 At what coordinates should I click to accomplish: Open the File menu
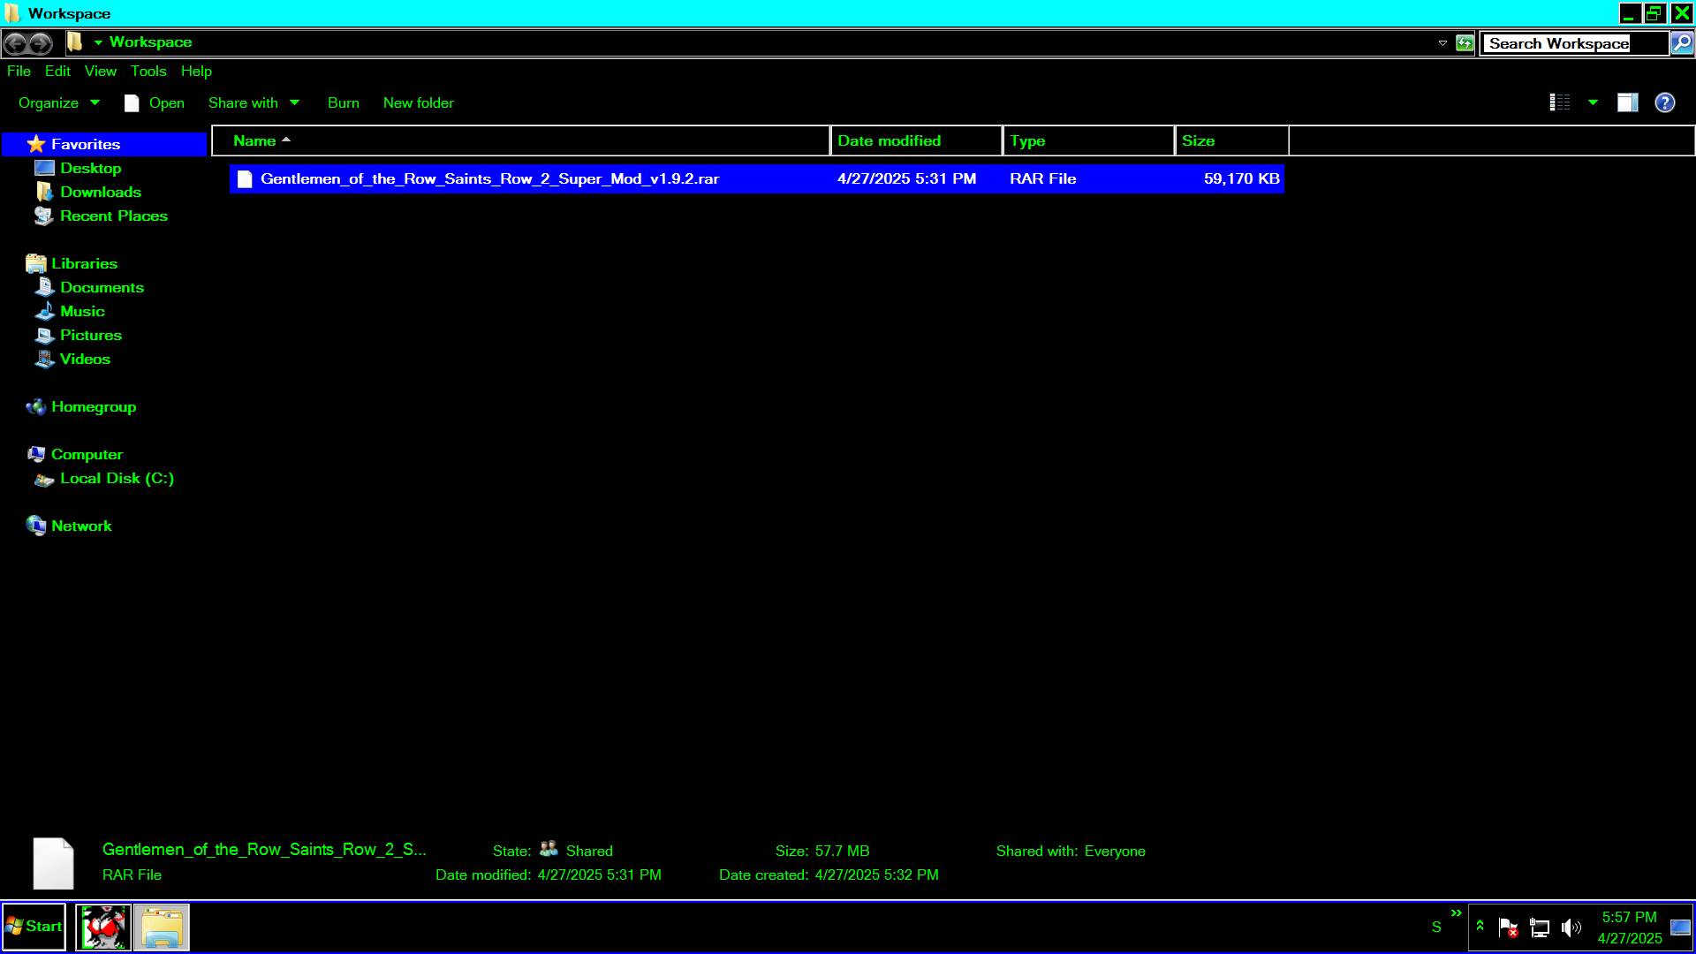click(19, 72)
